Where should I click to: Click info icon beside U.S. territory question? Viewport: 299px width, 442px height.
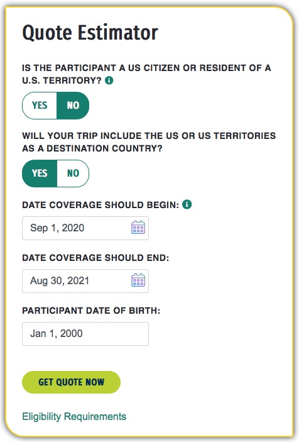click(109, 80)
